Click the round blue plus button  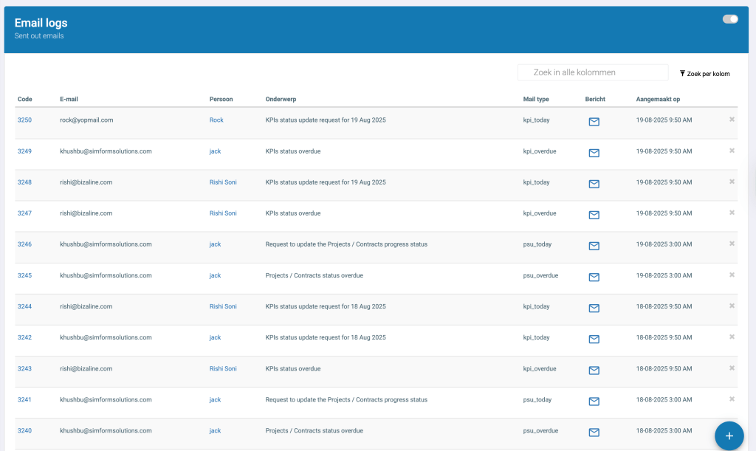[x=729, y=435]
